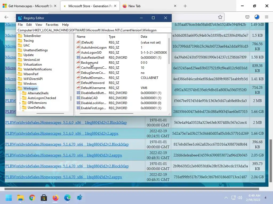This screenshot has height=204, width=273.
Task: Click the Data column header
Action: point(153,37)
